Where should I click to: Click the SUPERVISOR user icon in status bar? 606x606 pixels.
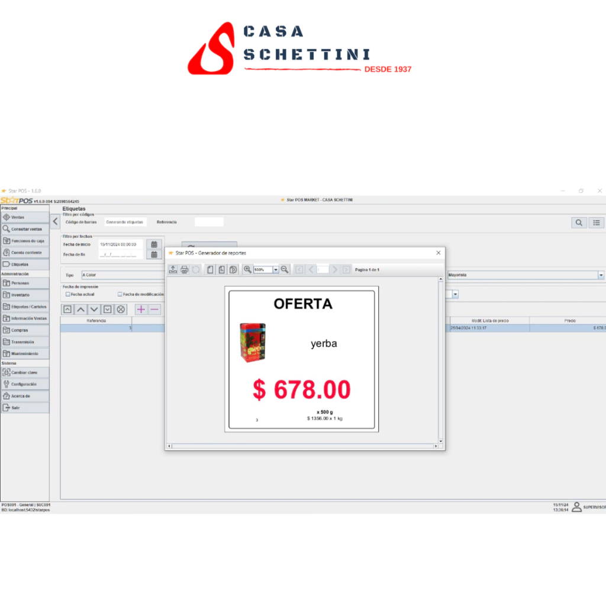(x=576, y=507)
